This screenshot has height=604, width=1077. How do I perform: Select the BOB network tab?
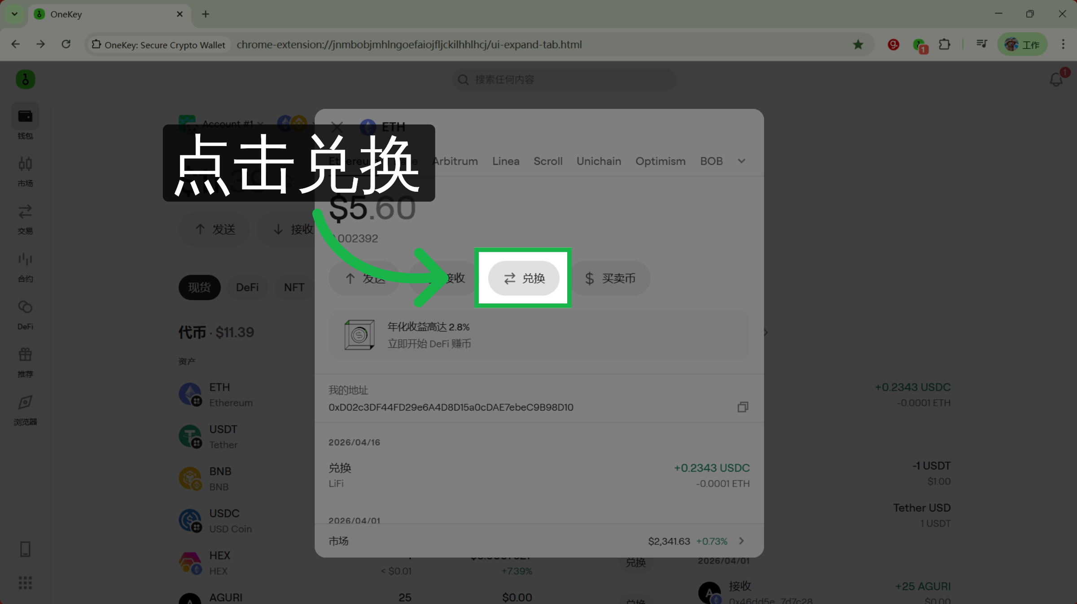(711, 161)
